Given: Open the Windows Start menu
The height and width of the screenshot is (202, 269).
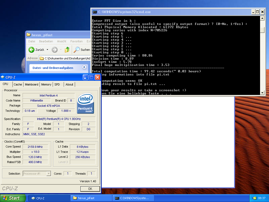Looking at the screenshot, I should (13, 198).
